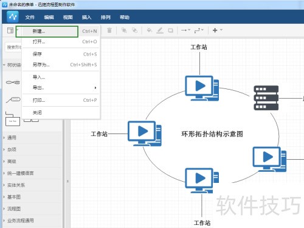Screen dimensions: 304x228
Task: Collapse the 树状结构 shape category
Action: pyautogui.click(x=12, y=65)
